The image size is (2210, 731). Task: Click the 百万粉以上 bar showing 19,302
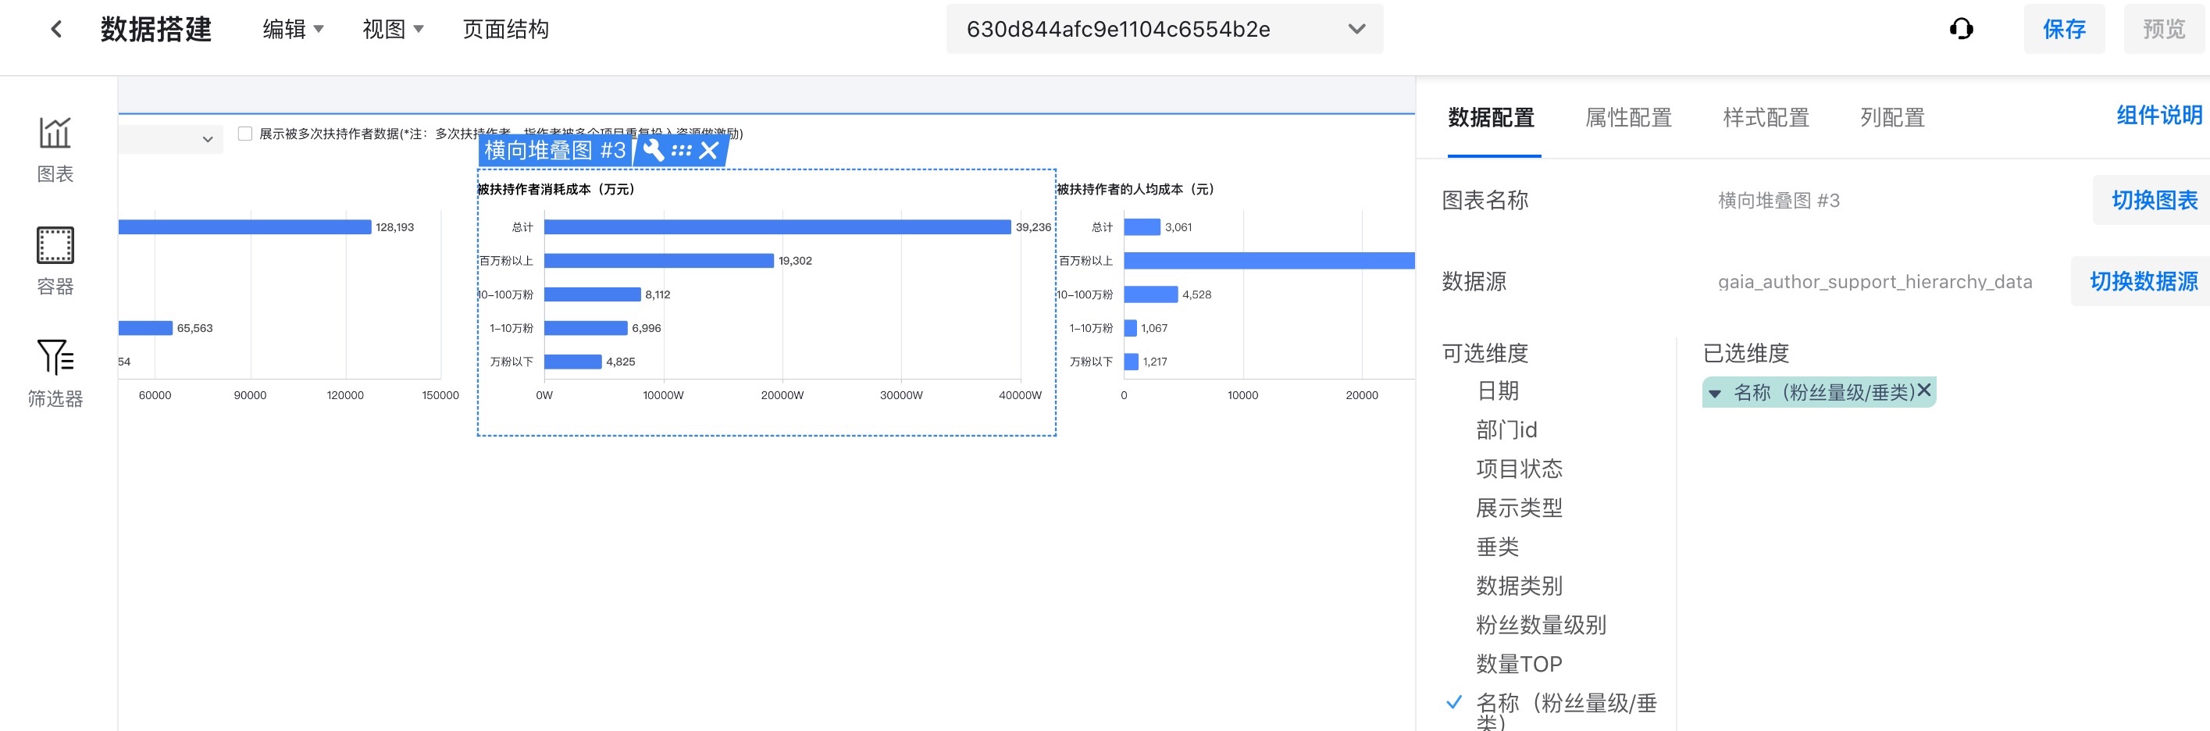[x=659, y=261]
